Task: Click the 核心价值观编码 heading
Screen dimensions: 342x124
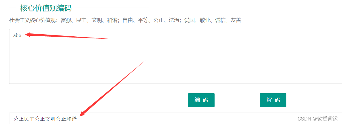Action: pyautogui.click(x=46, y=8)
